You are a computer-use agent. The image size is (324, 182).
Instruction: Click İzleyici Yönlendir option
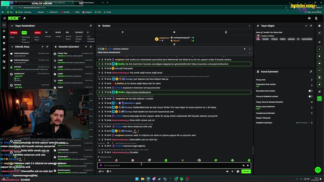point(263,118)
